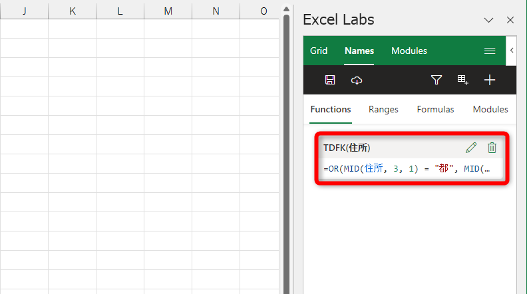Screen dimensions: 527x294
Task: Open the Modules tab in green bar
Action: point(409,51)
